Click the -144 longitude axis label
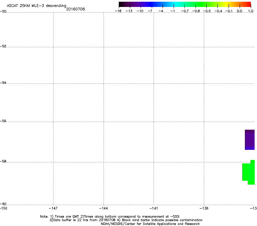 click(x=103, y=208)
